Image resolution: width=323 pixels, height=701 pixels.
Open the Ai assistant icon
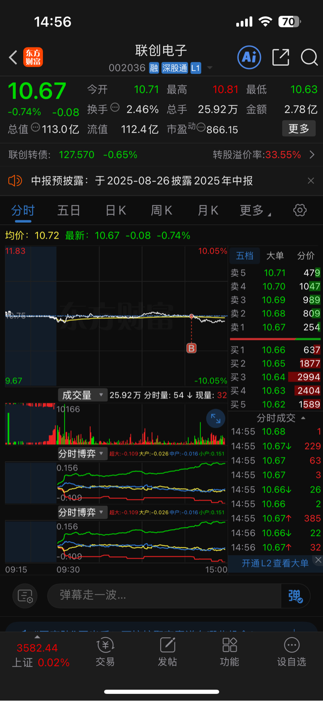pyautogui.click(x=249, y=57)
